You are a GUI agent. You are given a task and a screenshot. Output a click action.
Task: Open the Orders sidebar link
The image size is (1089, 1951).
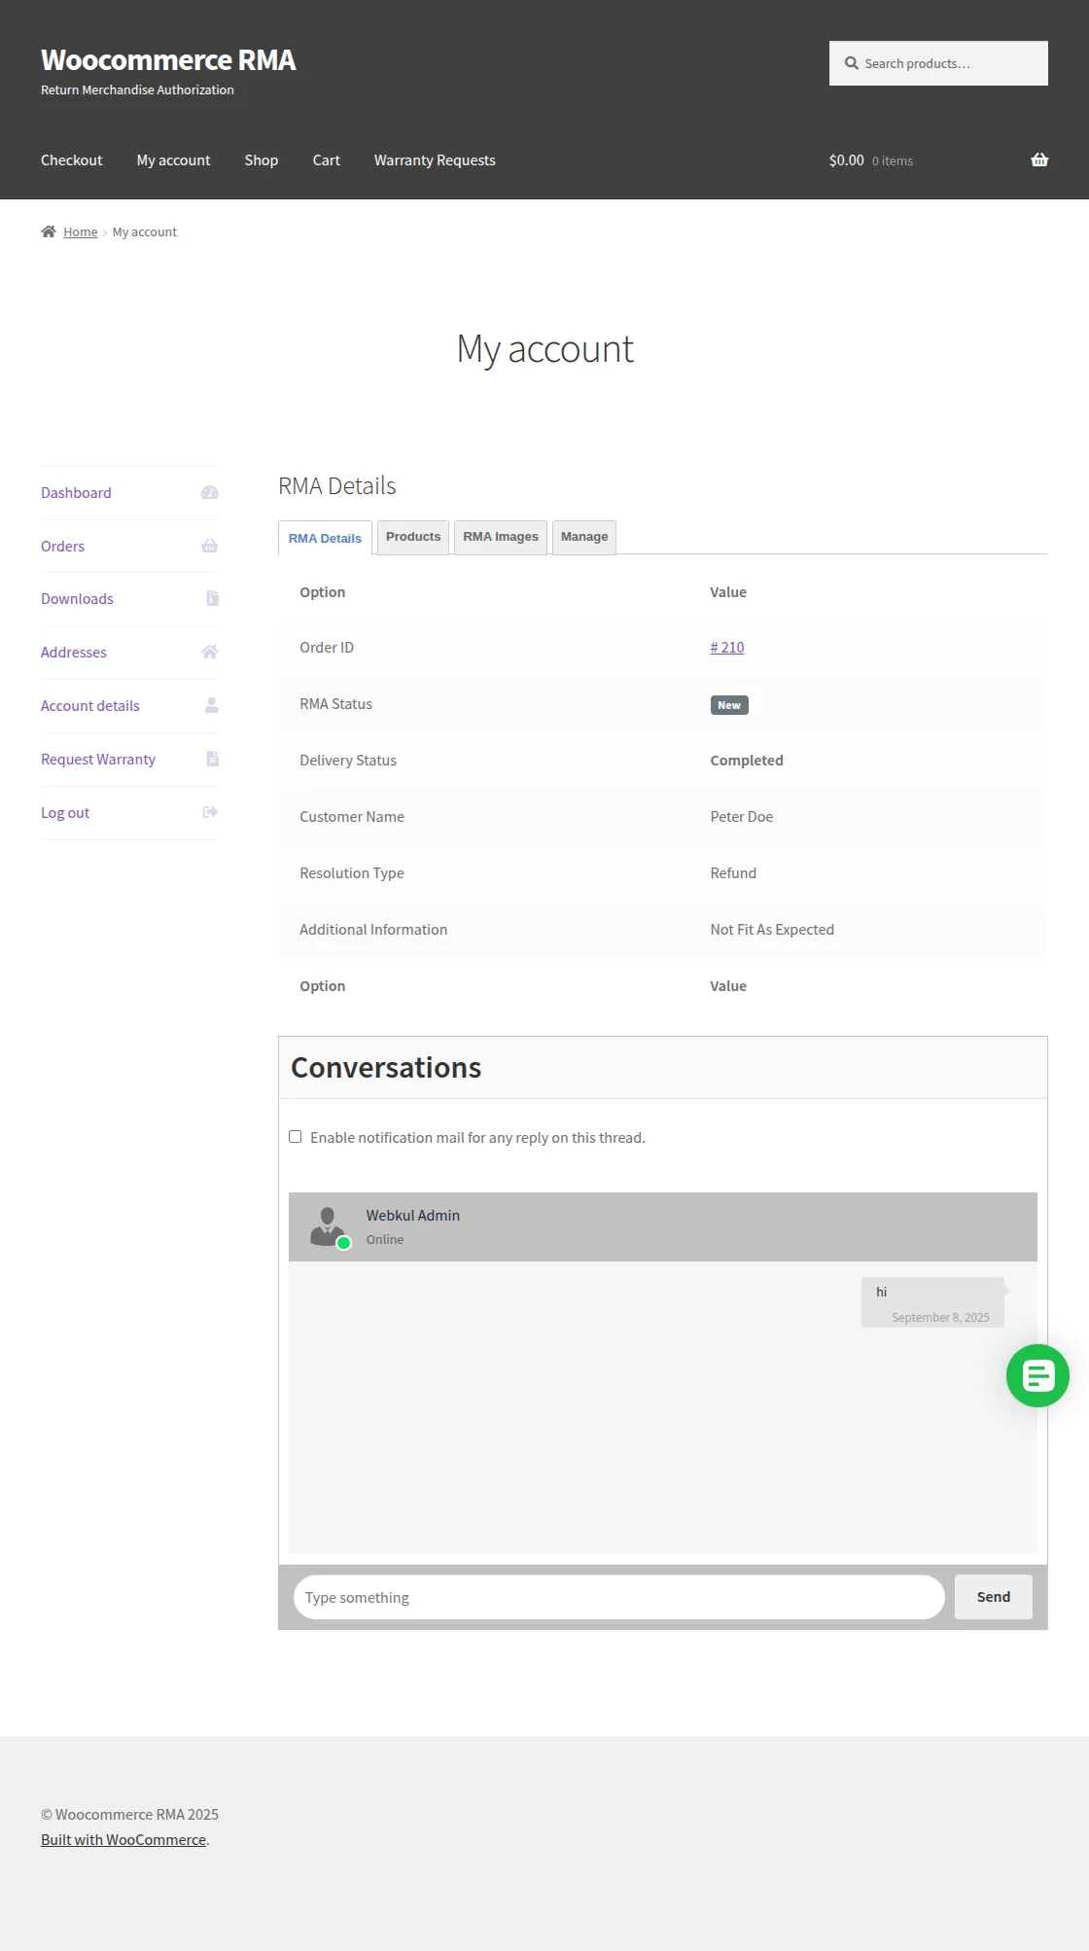pos(62,547)
